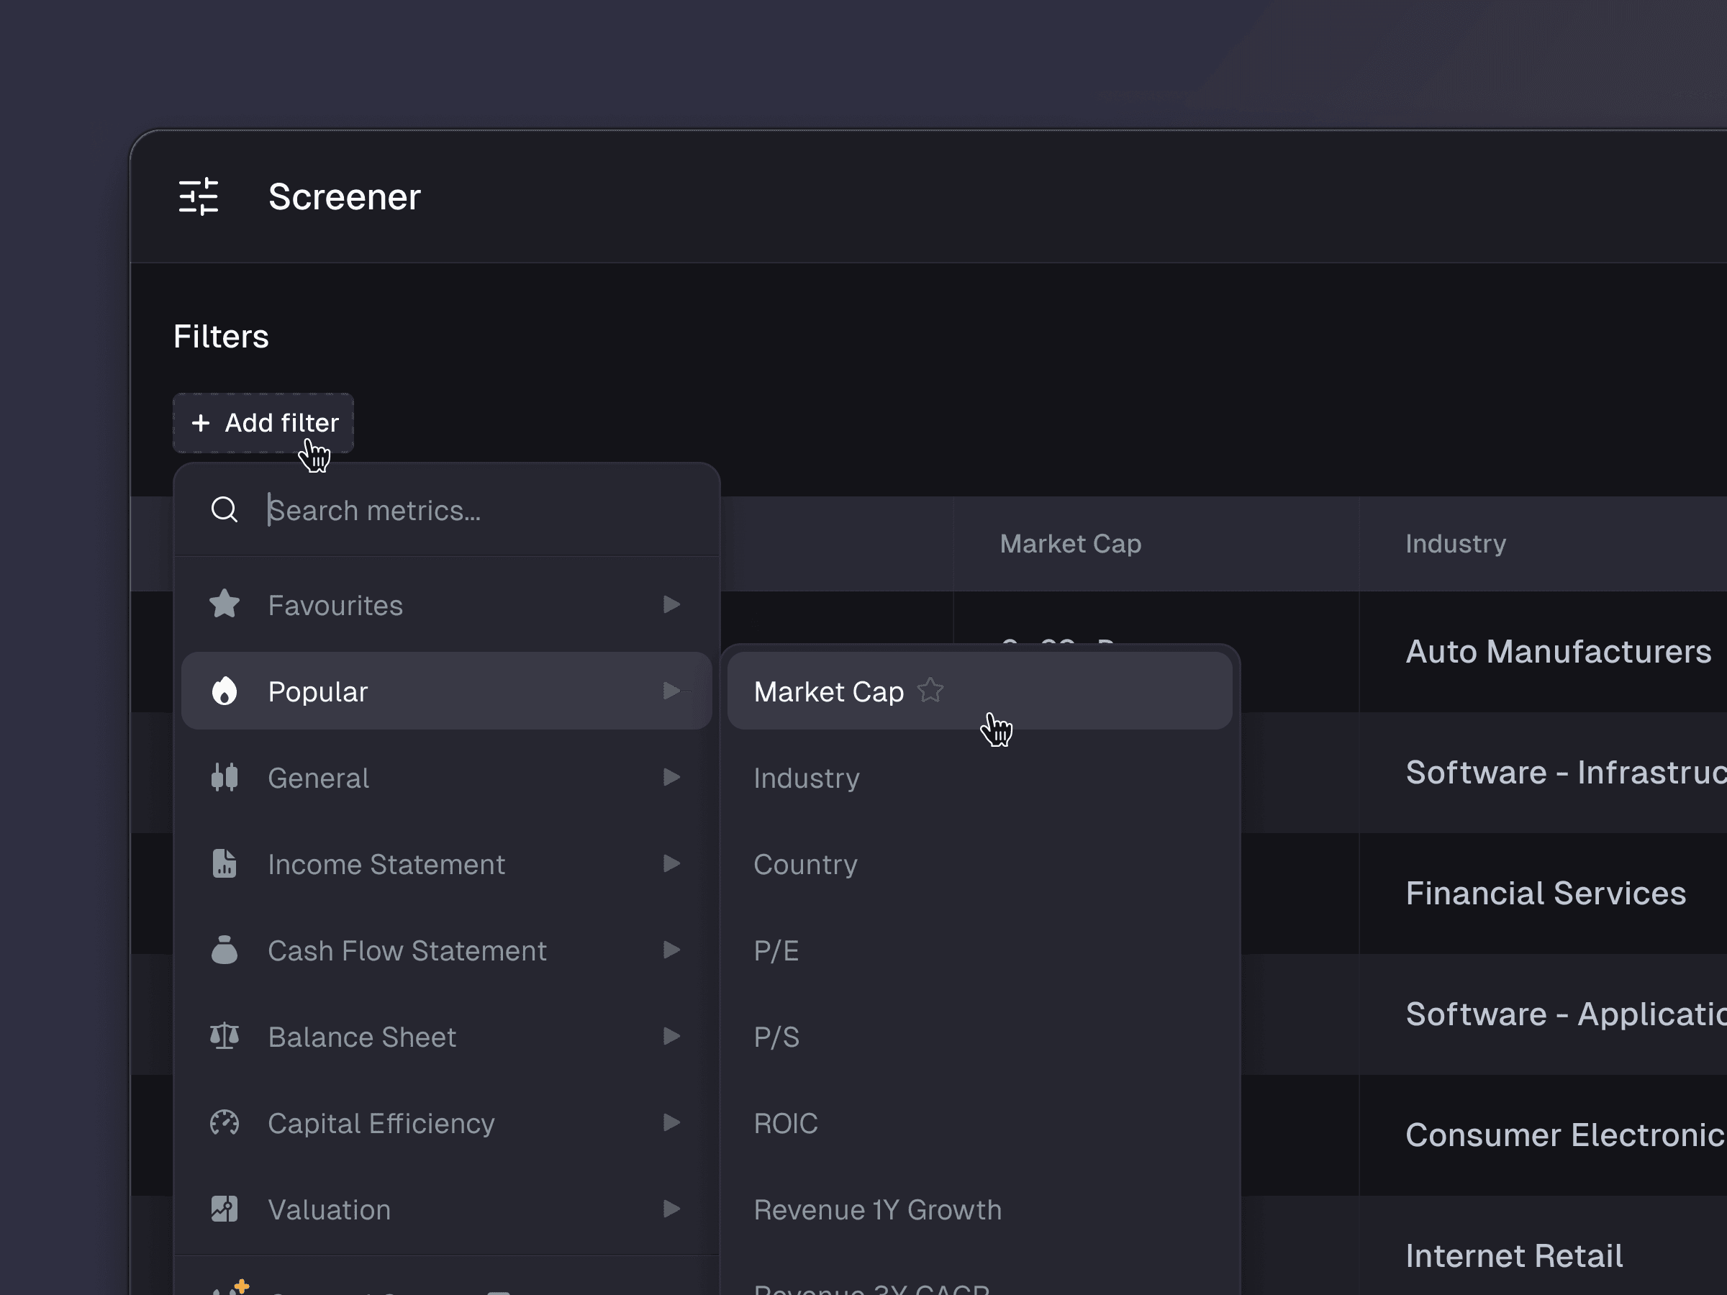The width and height of the screenshot is (1727, 1295).
Task: Choose the P/E metric
Action: pyautogui.click(x=776, y=950)
